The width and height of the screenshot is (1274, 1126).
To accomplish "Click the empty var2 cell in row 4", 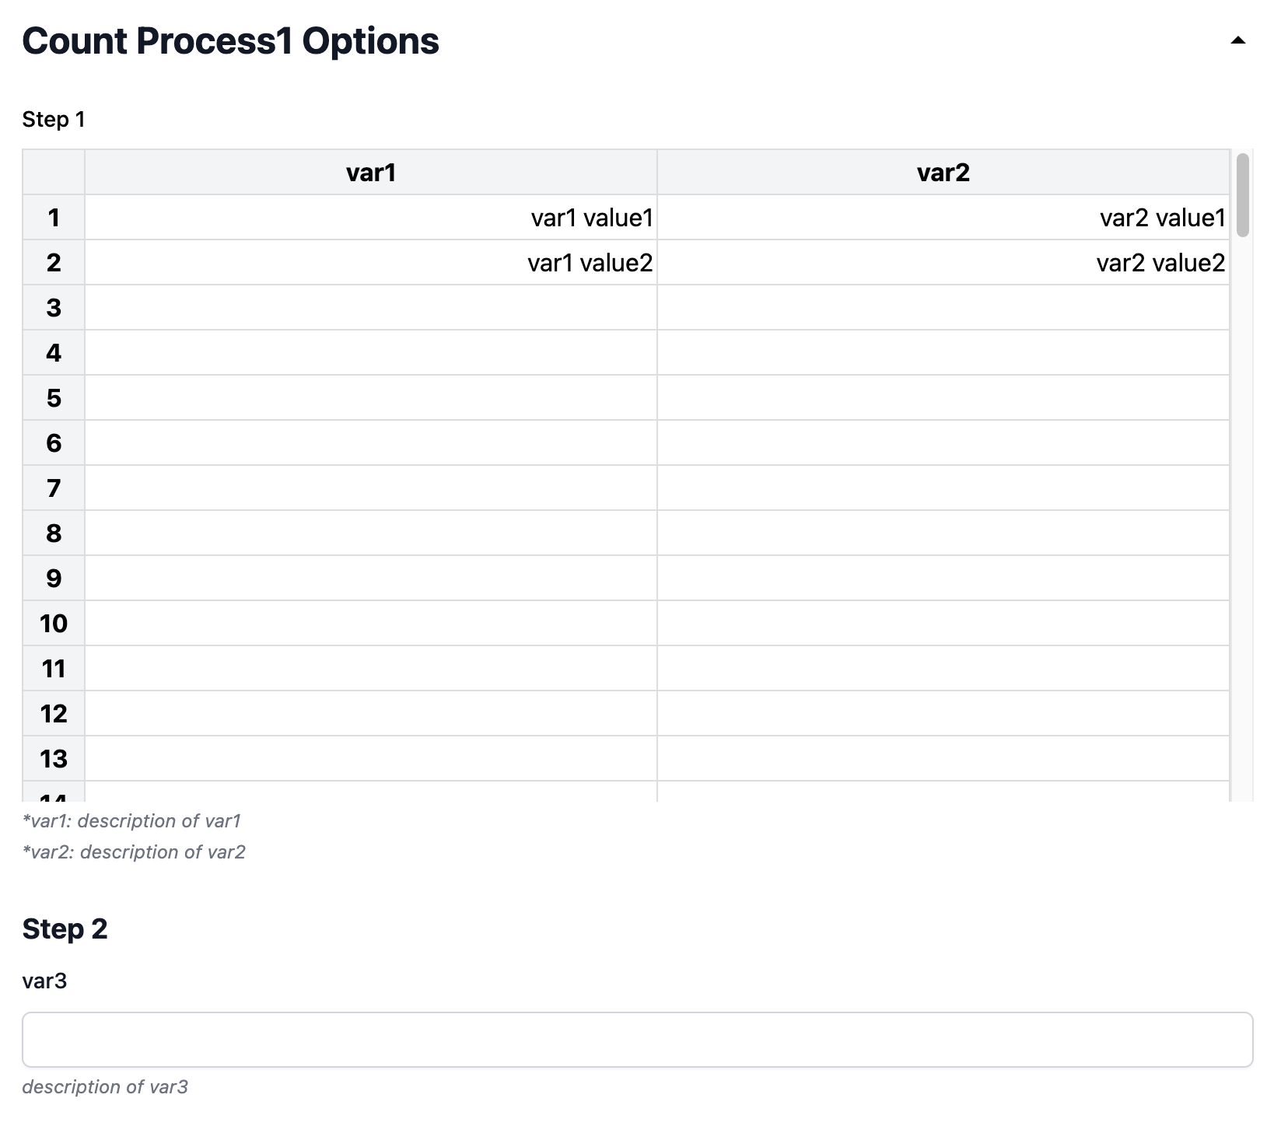I will [x=943, y=352].
